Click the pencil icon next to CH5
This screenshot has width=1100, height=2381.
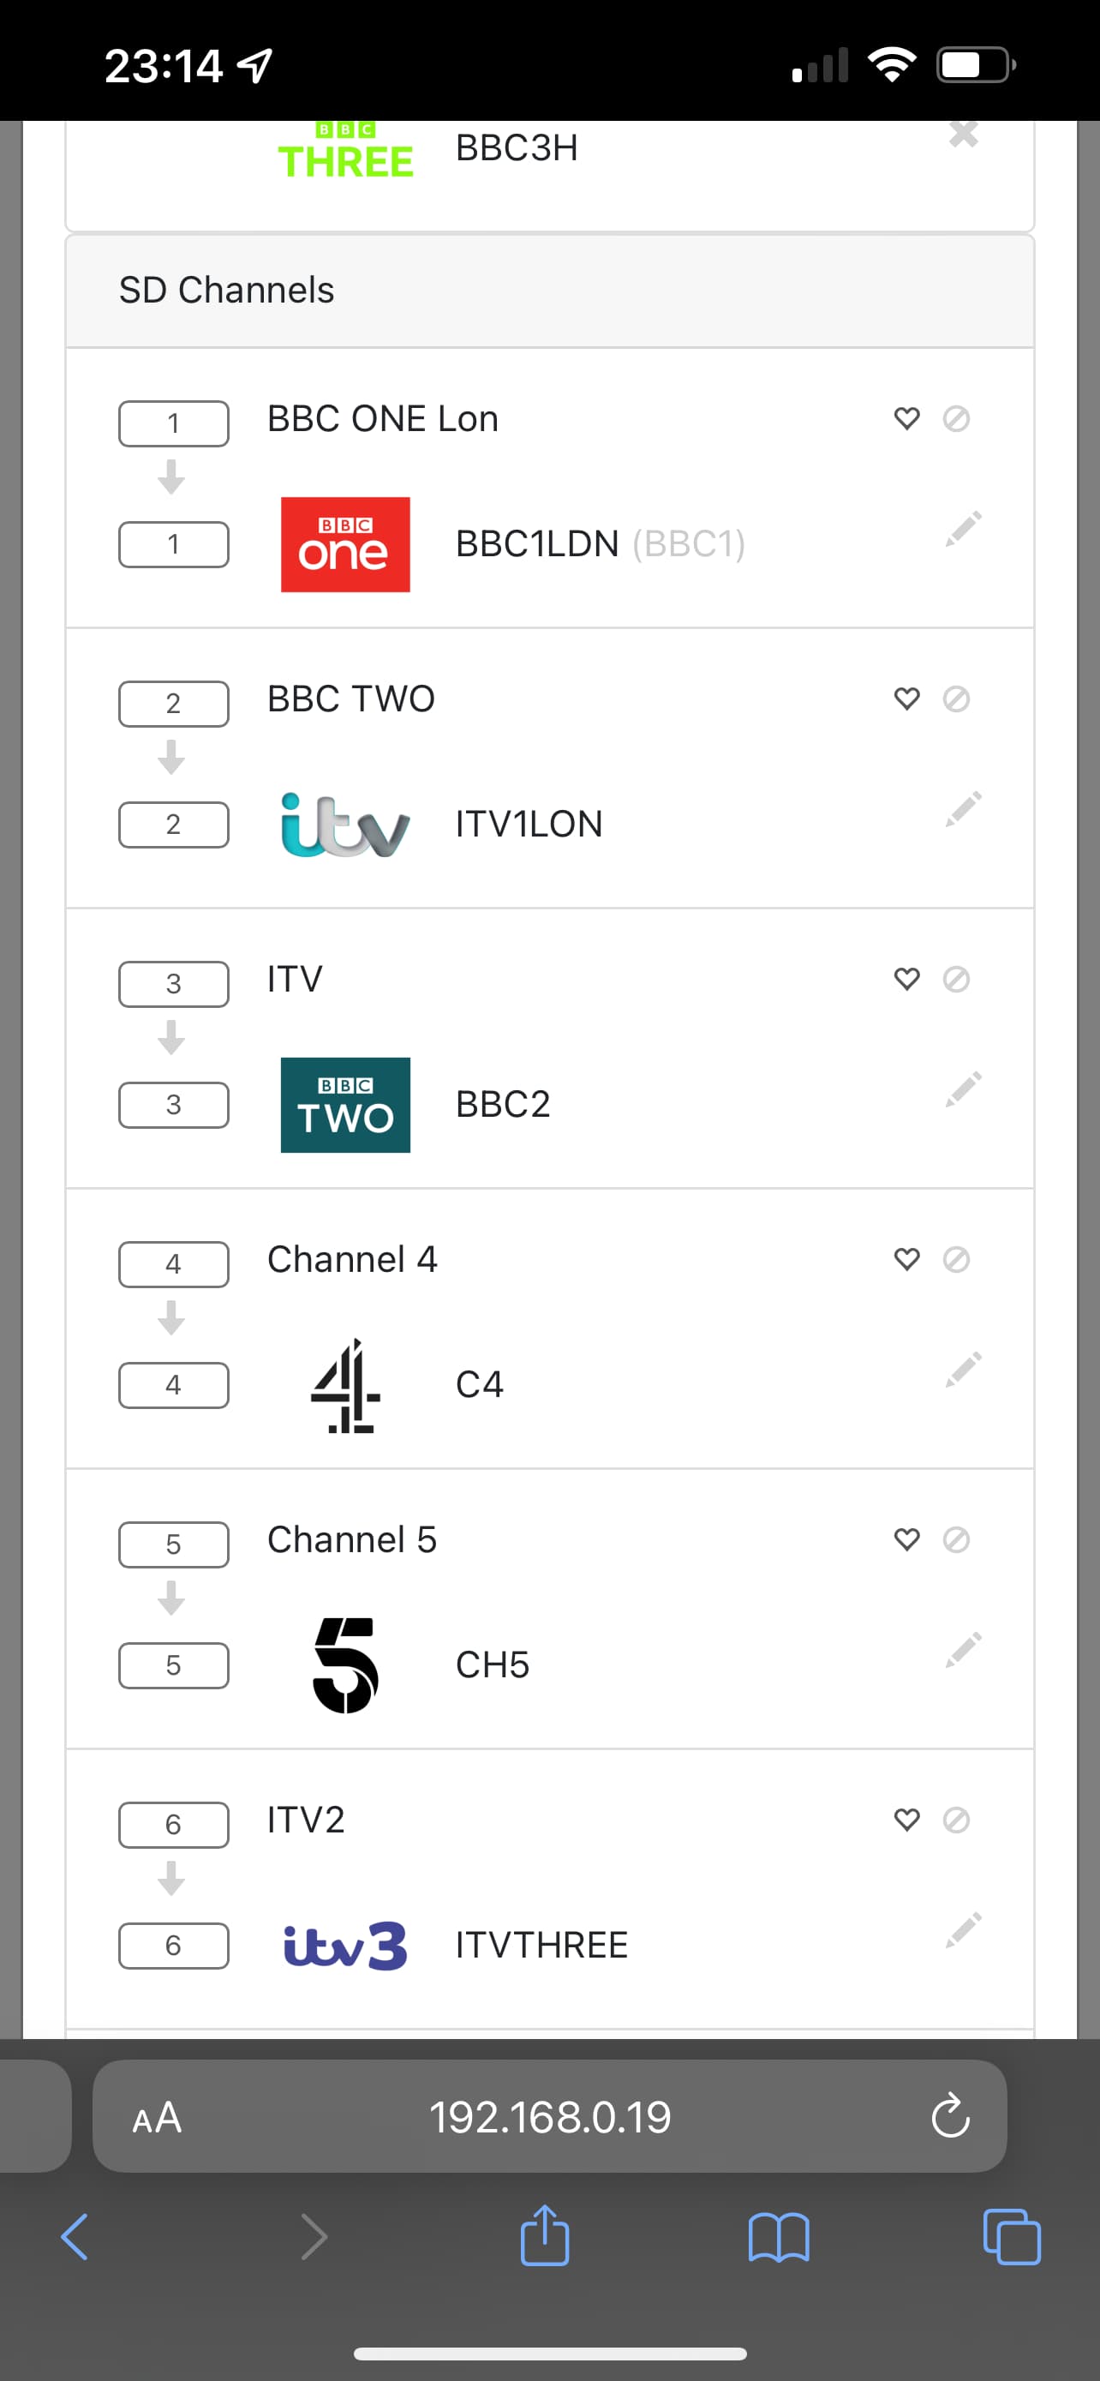pos(962,1650)
